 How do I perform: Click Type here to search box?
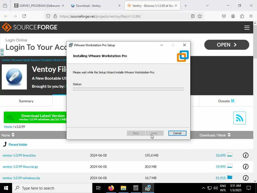(52, 188)
